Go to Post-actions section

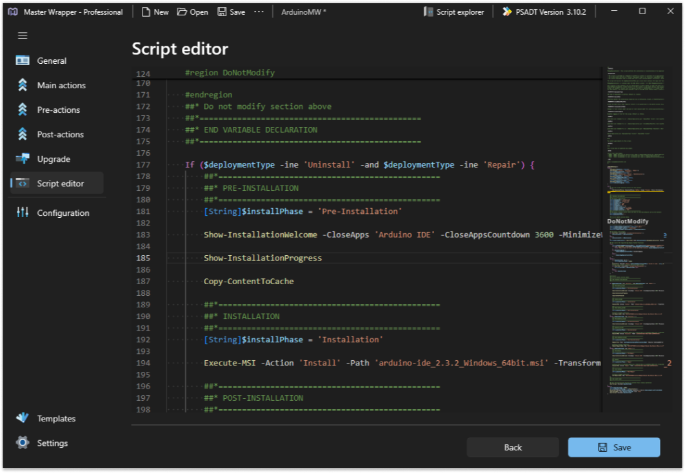point(57,135)
